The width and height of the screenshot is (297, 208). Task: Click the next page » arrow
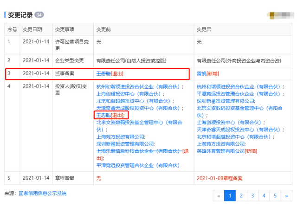(x=286, y=195)
